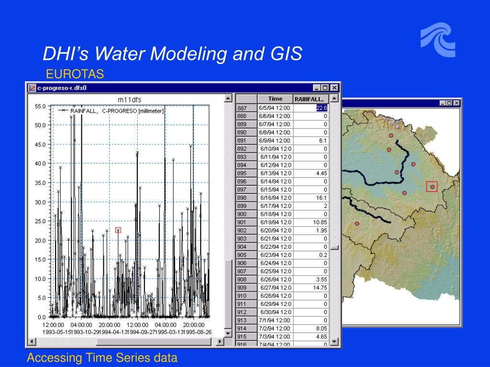This screenshot has width=490, height=367.
Task: Select row header 895
Action: coord(246,173)
